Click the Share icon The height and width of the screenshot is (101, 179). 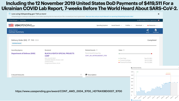pyautogui.click(x=148, y=31)
